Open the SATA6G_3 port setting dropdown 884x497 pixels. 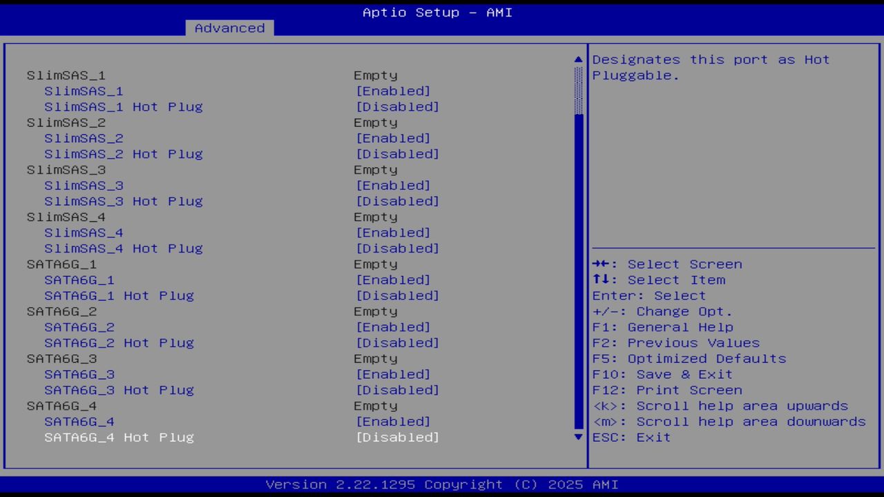(393, 374)
